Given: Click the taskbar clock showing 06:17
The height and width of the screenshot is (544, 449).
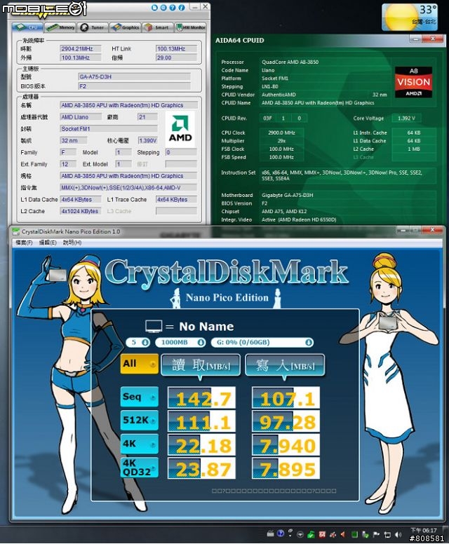Looking at the screenshot, I should 424,531.
